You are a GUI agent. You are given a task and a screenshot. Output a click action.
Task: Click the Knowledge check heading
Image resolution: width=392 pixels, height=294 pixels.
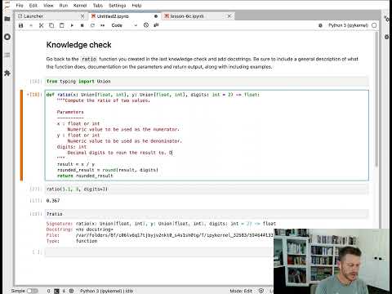tap(78, 45)
